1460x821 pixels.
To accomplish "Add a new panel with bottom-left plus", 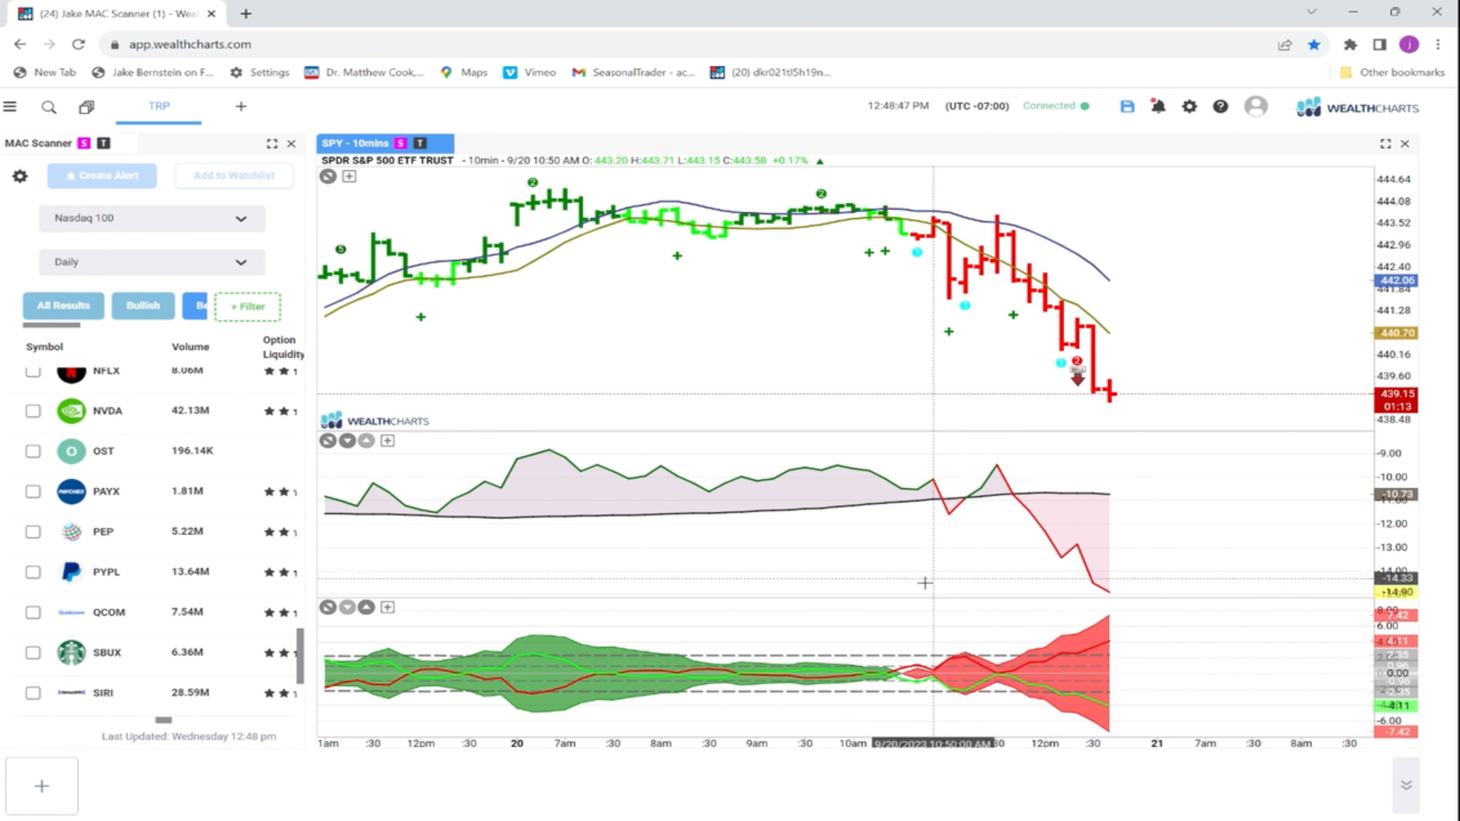I will click(42, 786).
